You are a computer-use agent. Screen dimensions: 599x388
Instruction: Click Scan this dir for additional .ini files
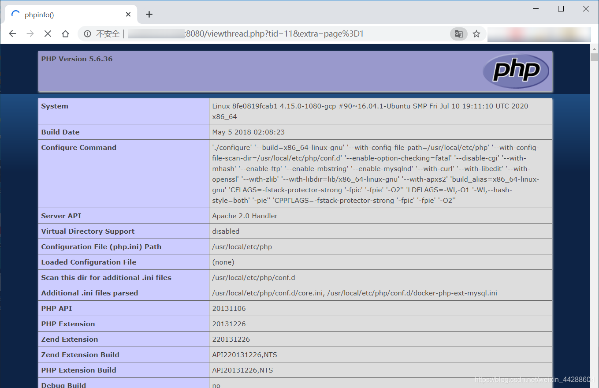coord(106,278)
